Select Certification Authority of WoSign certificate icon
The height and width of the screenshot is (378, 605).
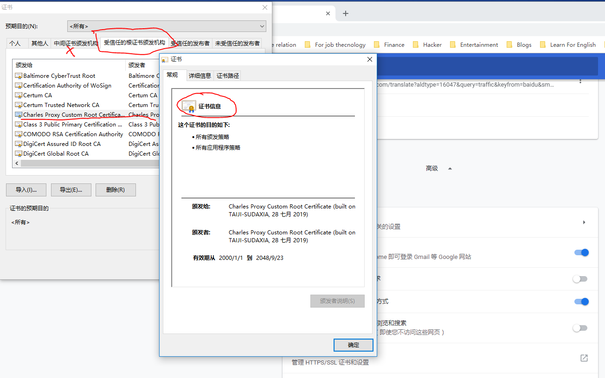pos(19,86)
